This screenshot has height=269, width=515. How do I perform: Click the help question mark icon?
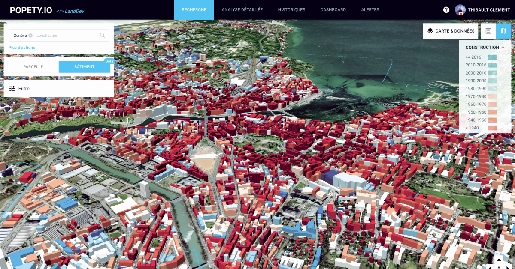tap(447, 9)
